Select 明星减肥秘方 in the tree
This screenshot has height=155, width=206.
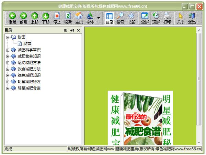tap(29, 82)
